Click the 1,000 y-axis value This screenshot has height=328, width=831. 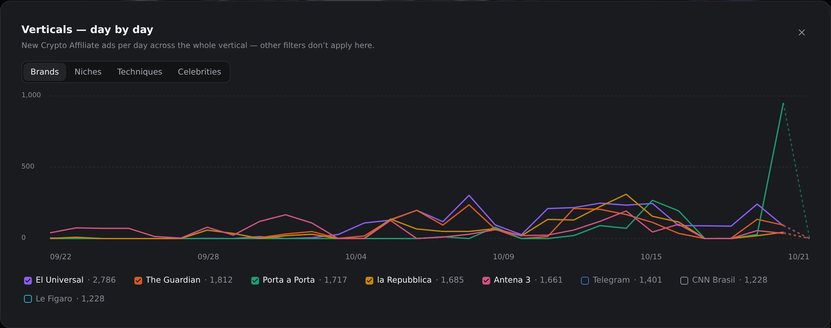31,95
